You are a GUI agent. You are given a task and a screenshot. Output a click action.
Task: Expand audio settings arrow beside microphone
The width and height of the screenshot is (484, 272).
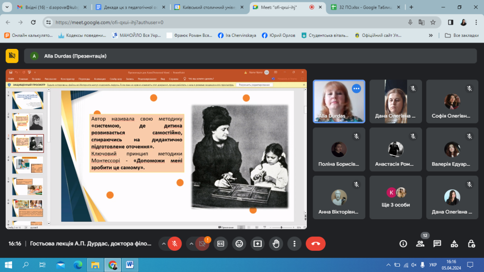[x=163, y=243]
